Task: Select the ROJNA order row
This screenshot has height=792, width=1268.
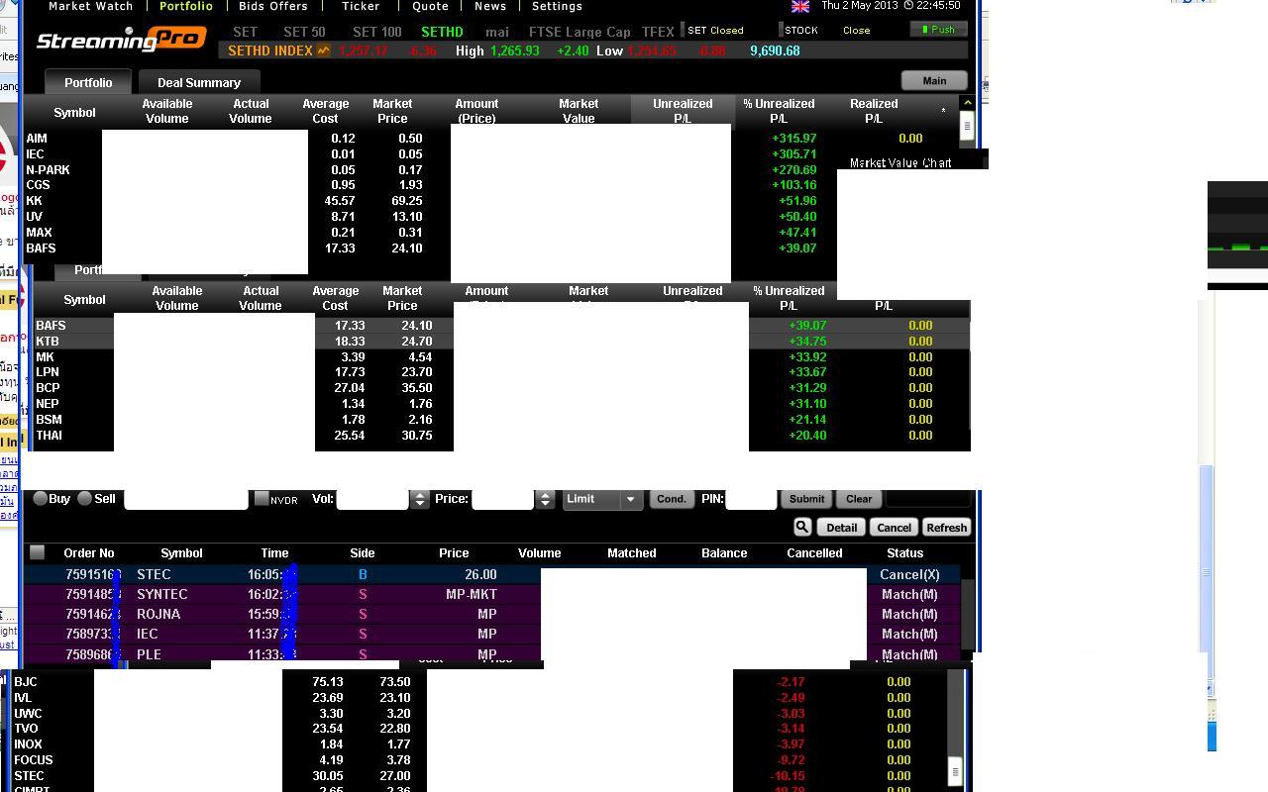Action: click(x=492, y=614)
